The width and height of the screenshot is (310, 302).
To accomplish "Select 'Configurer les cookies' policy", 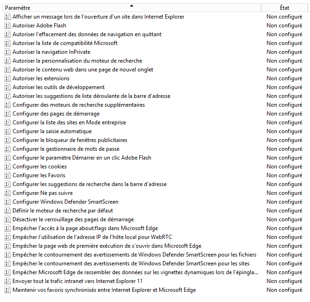I will click(39, 167).
